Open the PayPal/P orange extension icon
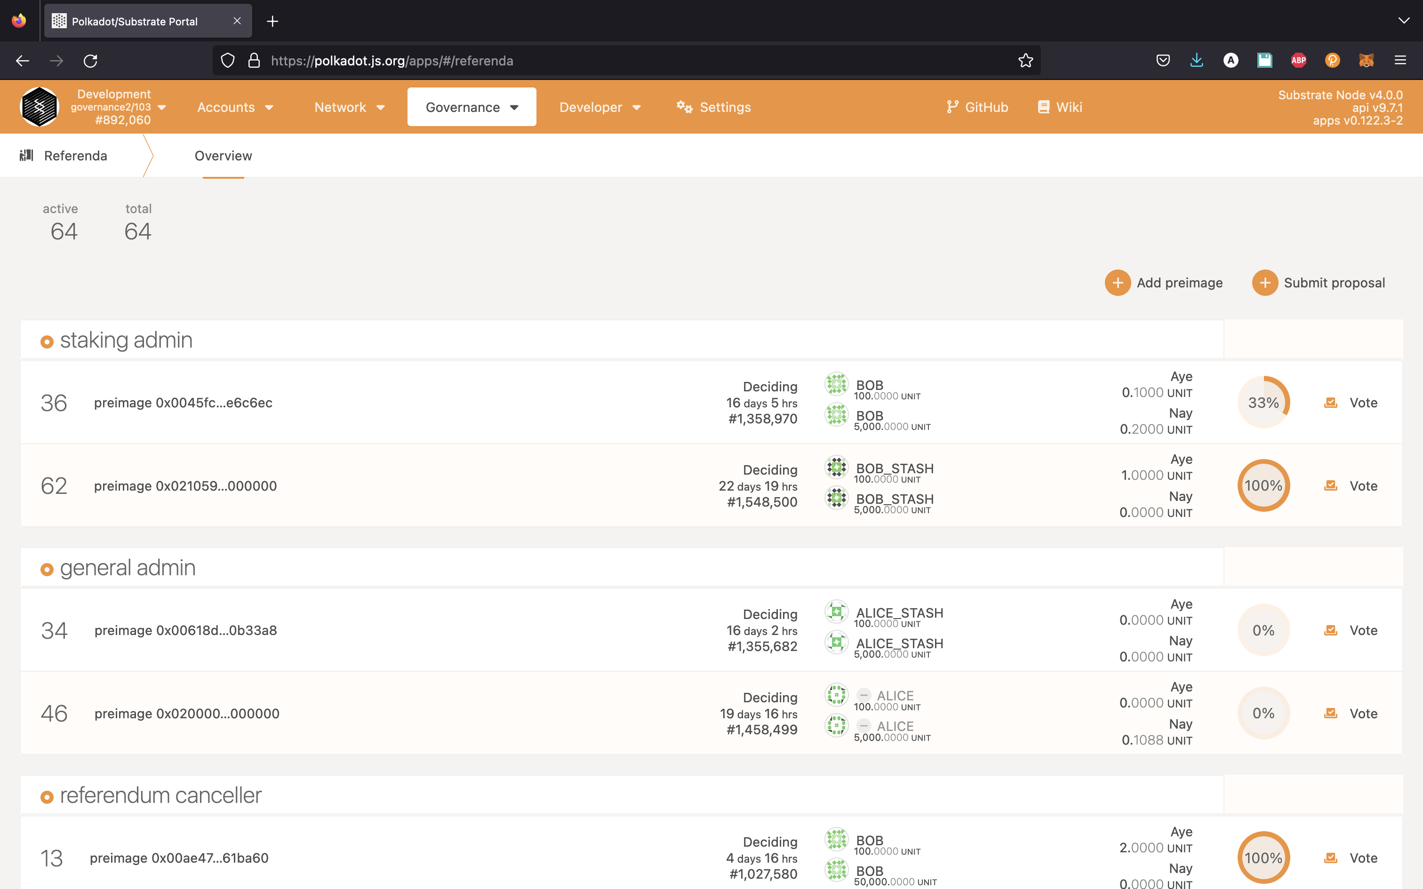 [x=1333, y=60]
